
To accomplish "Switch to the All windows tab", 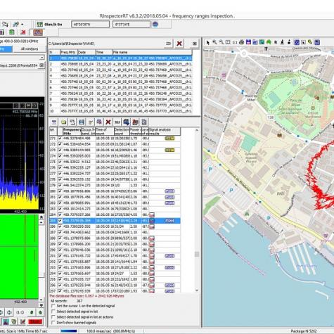I will coord(30,49).
